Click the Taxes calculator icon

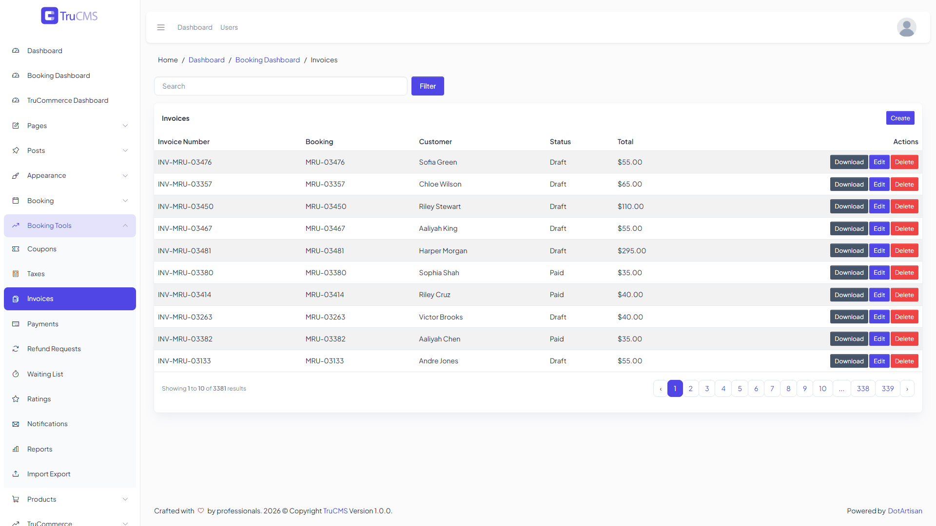click(16, 274)
